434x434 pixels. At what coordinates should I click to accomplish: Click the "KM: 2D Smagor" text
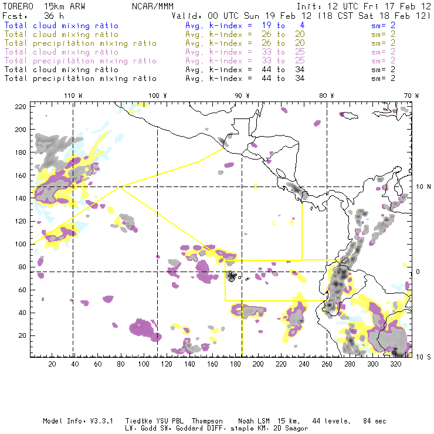coord(283,429)
